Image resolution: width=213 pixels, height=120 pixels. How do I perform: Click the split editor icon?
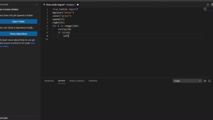212,5
